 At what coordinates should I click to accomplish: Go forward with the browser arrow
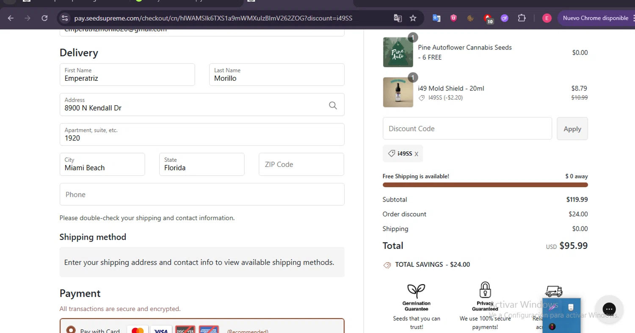(28, 18)
